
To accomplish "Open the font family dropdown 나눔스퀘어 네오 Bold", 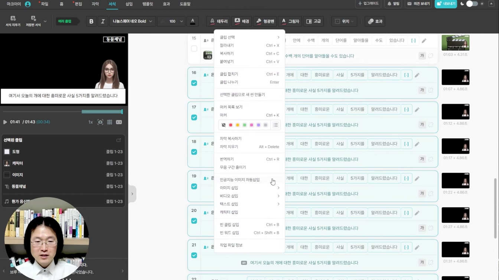I will point(133,21).
